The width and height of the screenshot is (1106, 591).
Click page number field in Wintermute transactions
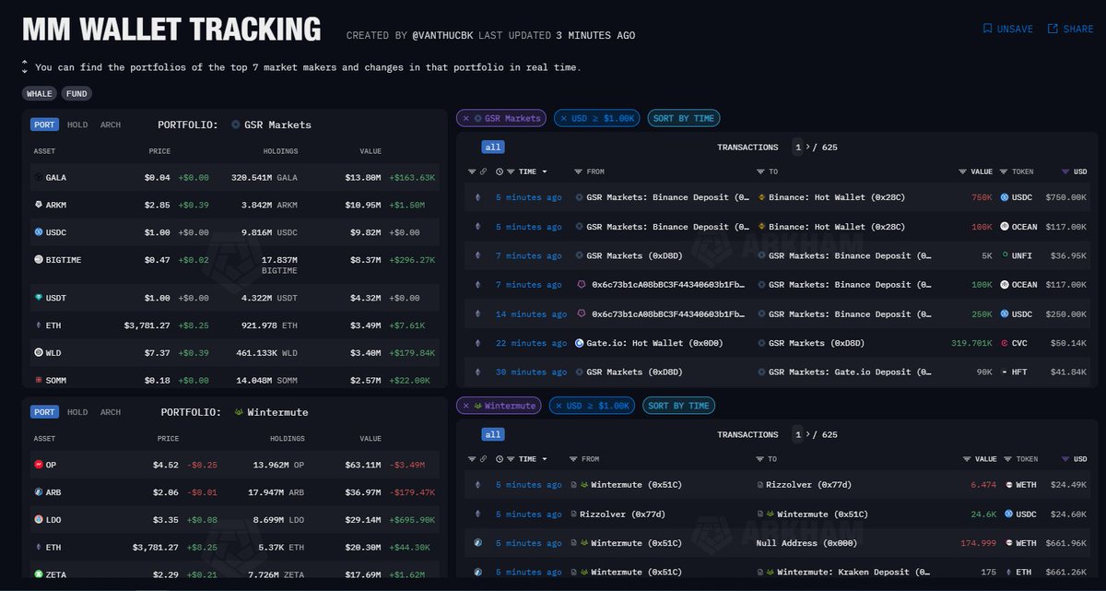(798, 434)
